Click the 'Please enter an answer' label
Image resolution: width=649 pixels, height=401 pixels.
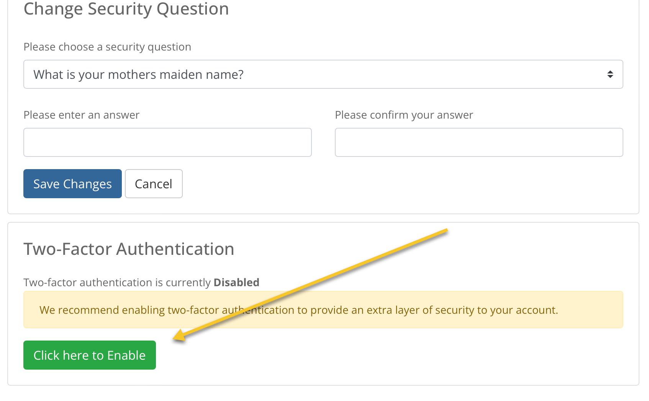pos(81,115)
